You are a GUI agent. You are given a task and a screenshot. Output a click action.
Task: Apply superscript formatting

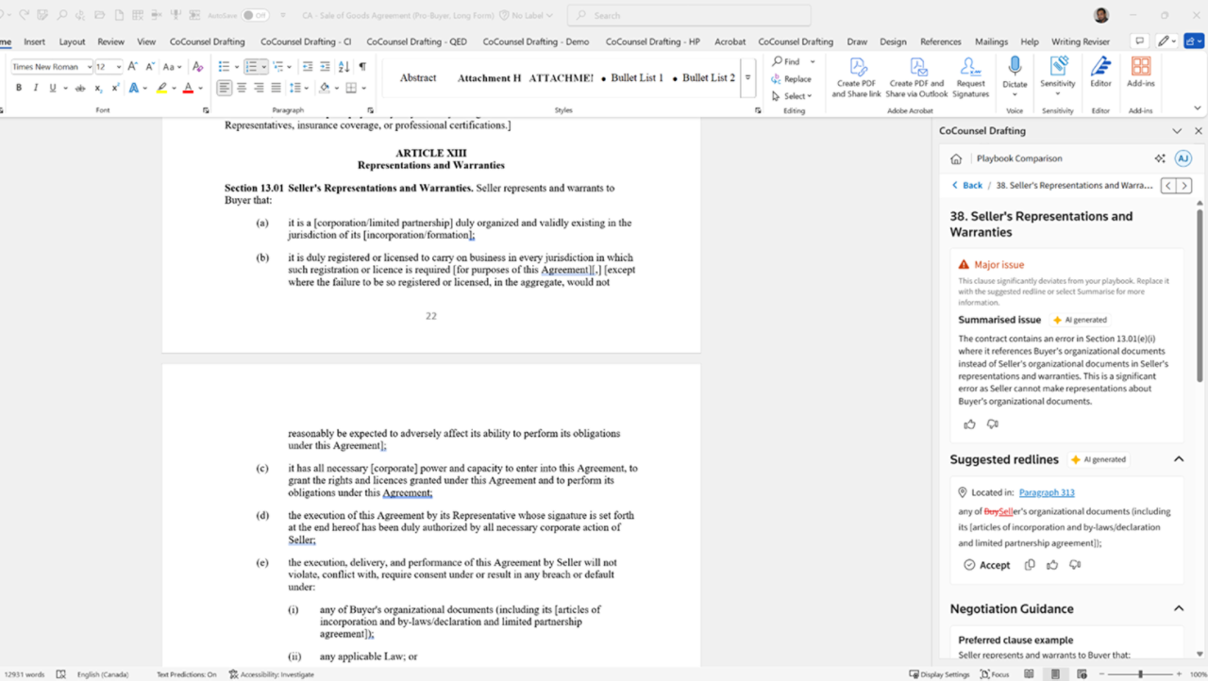[x=114, y=88]
